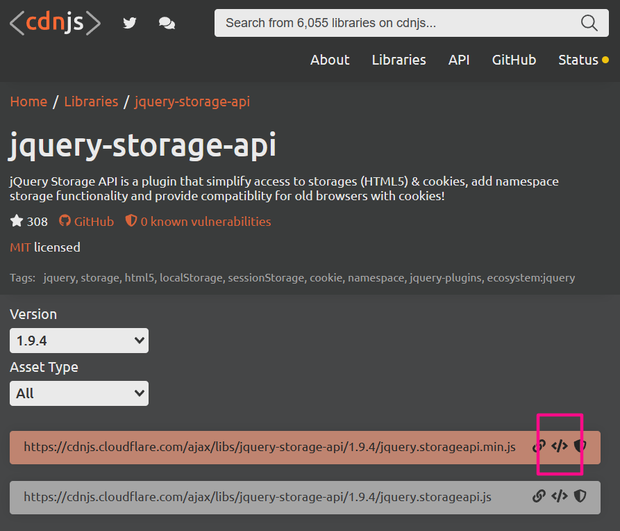Open the cdnjs Twitter icon link
Image resolution: width=620 pixels, height=531 pixels.
point(129,23)
